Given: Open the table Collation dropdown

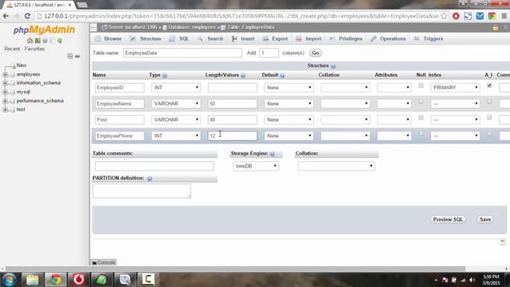Looking at the screenshot, I should coord(336,166).
